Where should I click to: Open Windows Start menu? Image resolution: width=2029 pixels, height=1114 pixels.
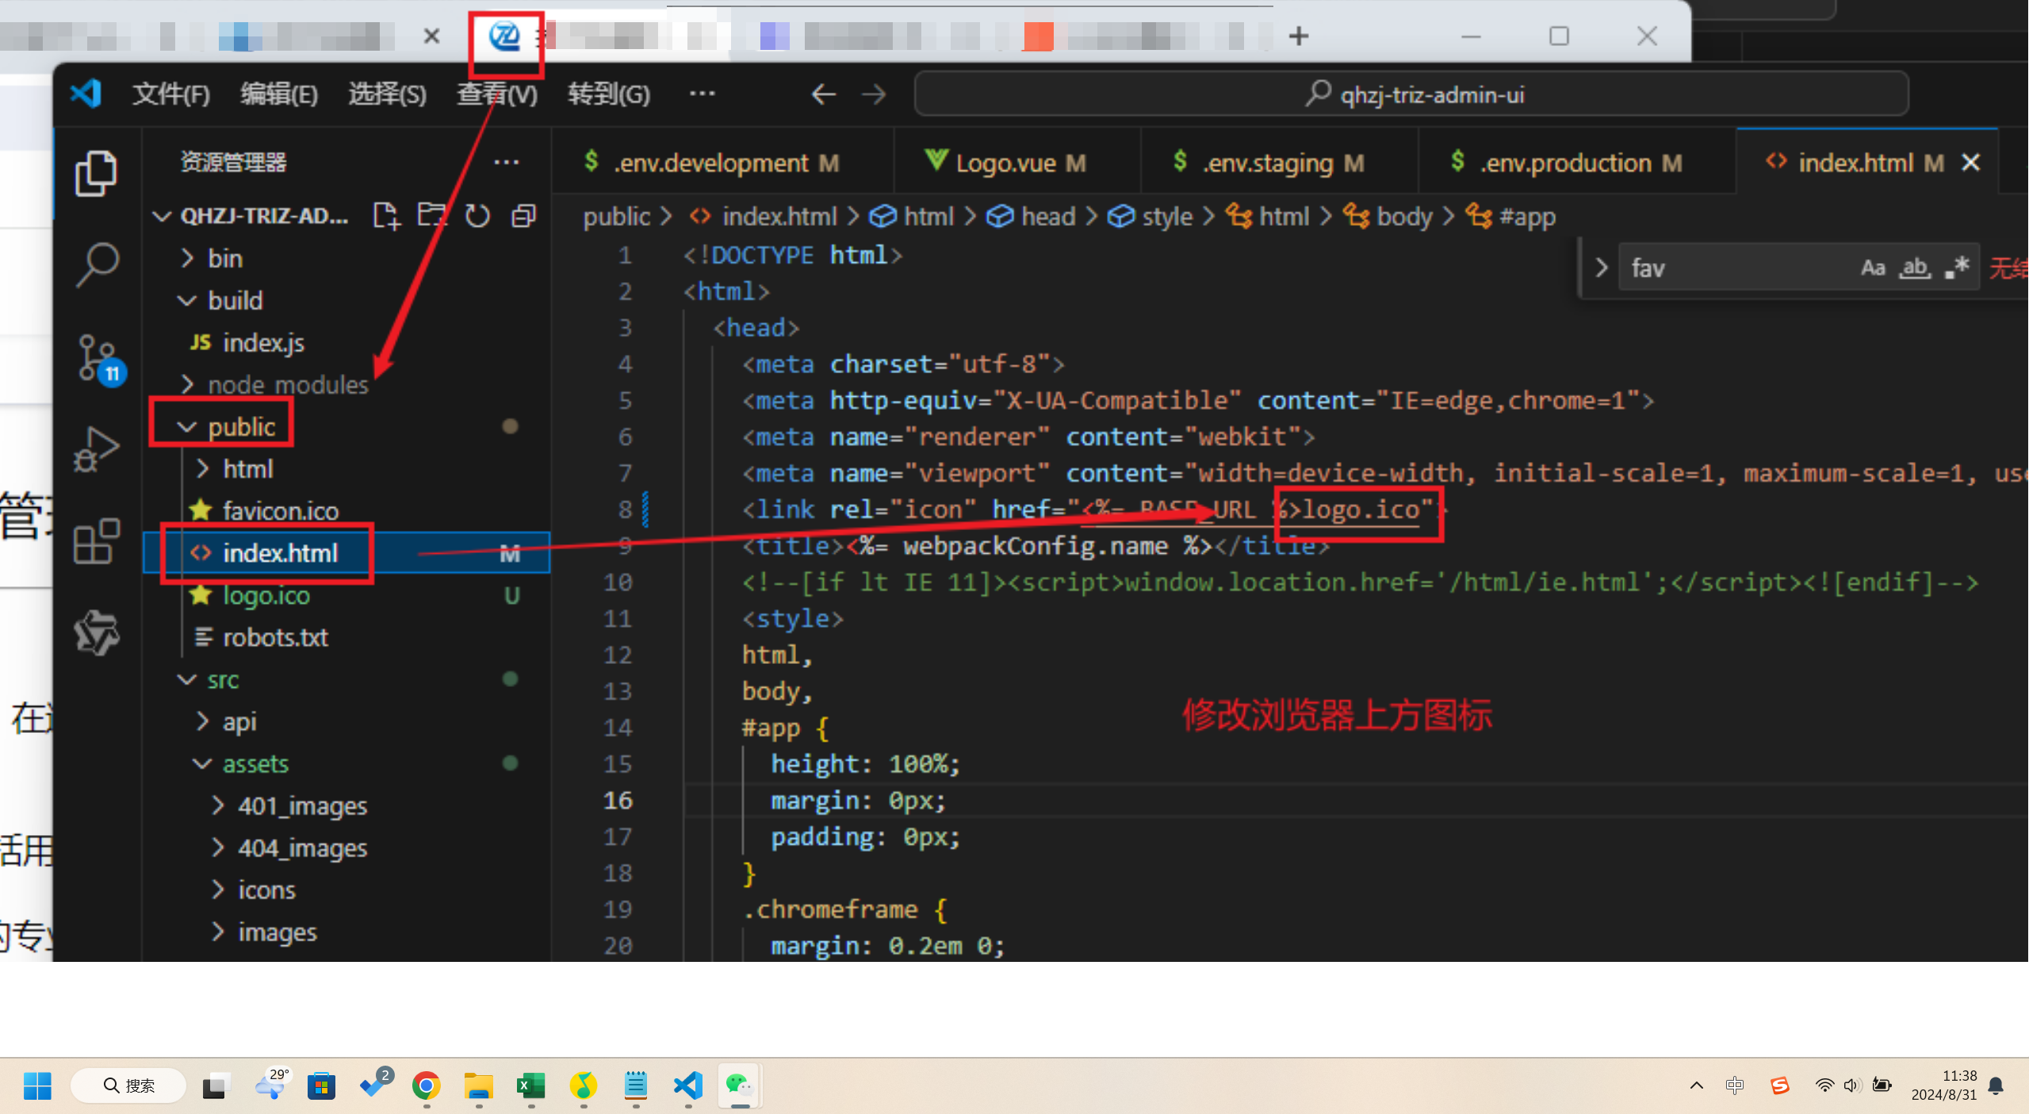pyautogui.click(x=37, y=1085)
